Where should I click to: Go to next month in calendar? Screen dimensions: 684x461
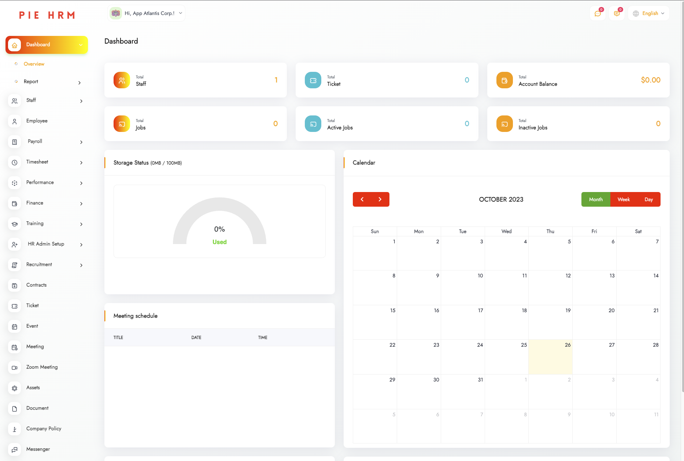click(x=380, y=199)
